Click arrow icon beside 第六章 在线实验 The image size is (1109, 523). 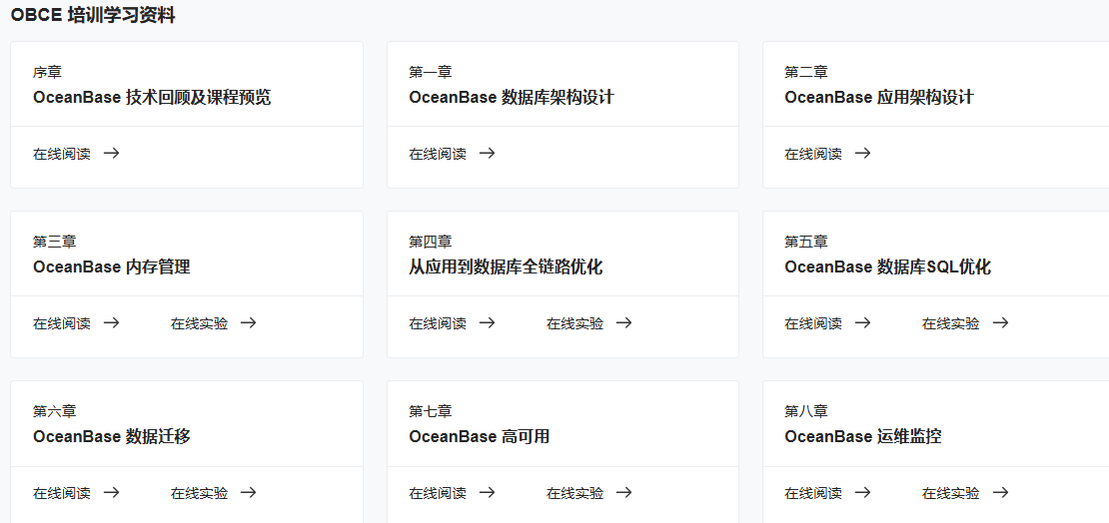pyautogui.click(x=249, y=493)
